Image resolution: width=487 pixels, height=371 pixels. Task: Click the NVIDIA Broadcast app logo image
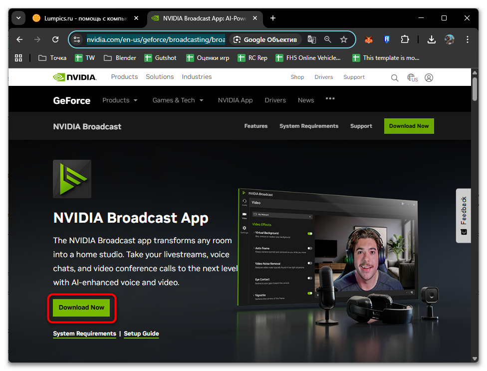[x=72, y=179]
